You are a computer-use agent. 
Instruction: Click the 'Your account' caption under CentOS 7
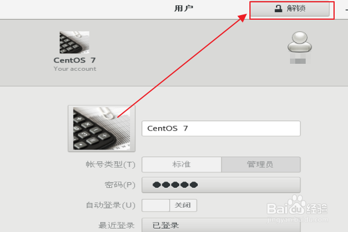(75, 69)
